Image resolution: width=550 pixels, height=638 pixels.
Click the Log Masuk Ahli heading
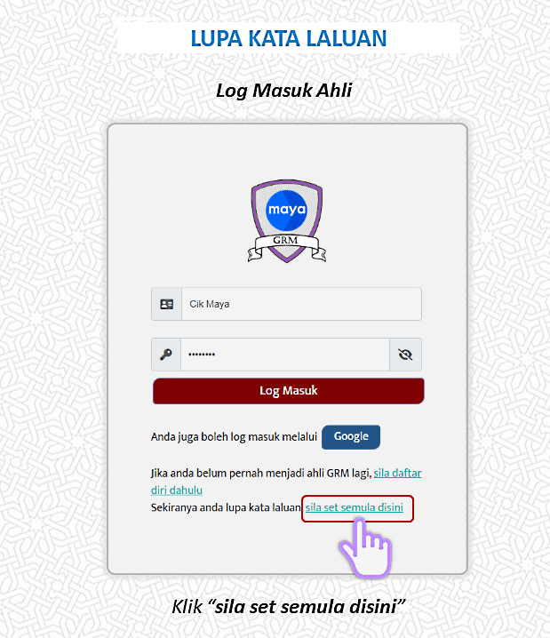tap(284, 91)
